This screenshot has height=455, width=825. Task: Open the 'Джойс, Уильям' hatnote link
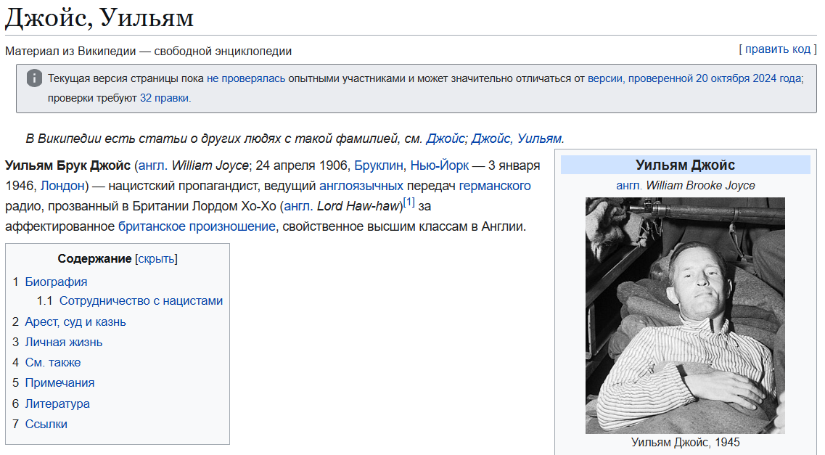tap(516, 139)
